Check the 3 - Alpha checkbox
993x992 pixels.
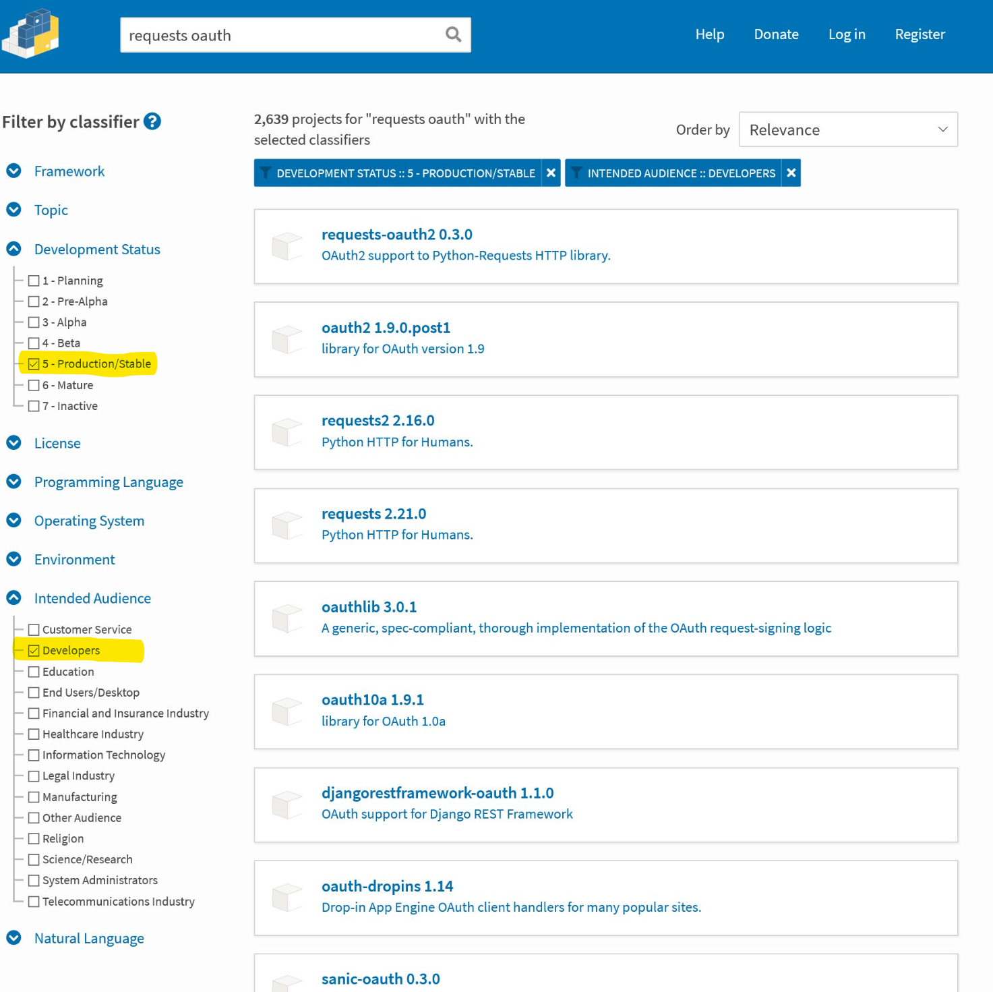(34, 322)
